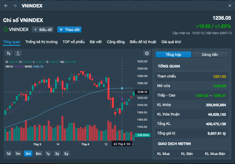Viewport: 235px width, 164px height.
Task: Click Tổng giá trị 9,907.61 tỷ
Action: click(x=217, y=133)
